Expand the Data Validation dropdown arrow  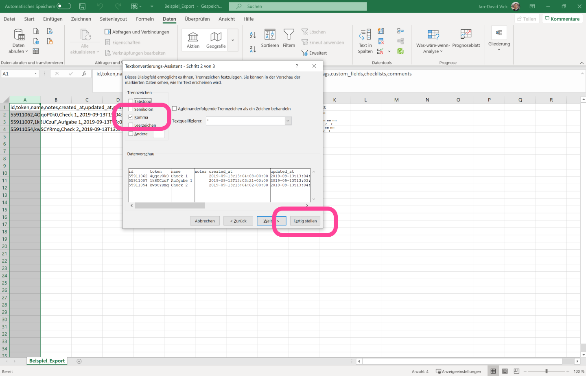coord(389,51)
